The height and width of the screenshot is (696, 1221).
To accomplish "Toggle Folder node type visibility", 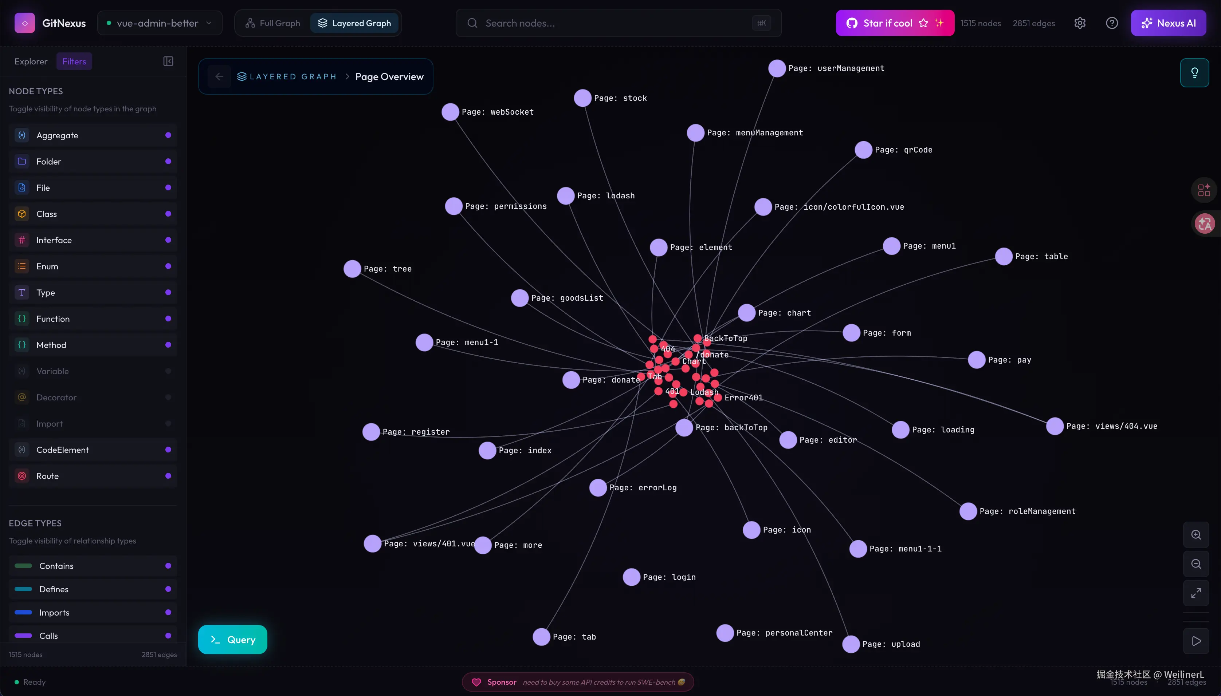I will click(x=93, y=162).
